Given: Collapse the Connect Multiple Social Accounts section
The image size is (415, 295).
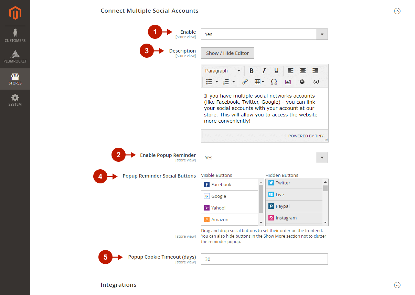Looking at the screenshot, I should click(397, 11).
